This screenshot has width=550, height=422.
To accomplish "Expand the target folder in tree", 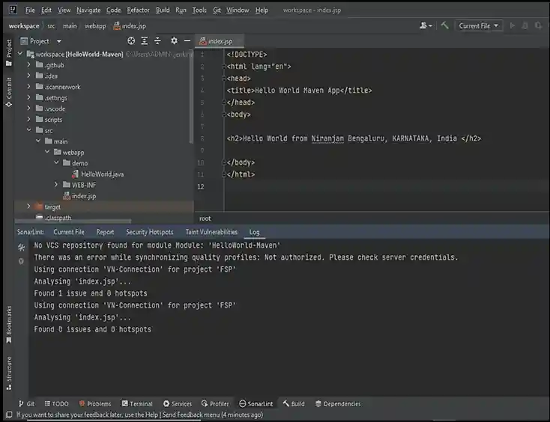I will click(29, 207).
